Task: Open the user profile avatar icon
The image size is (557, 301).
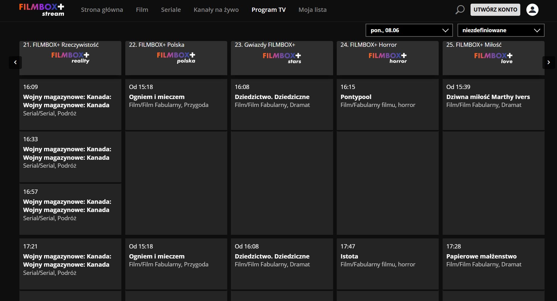Action: [x=532, y=10]
